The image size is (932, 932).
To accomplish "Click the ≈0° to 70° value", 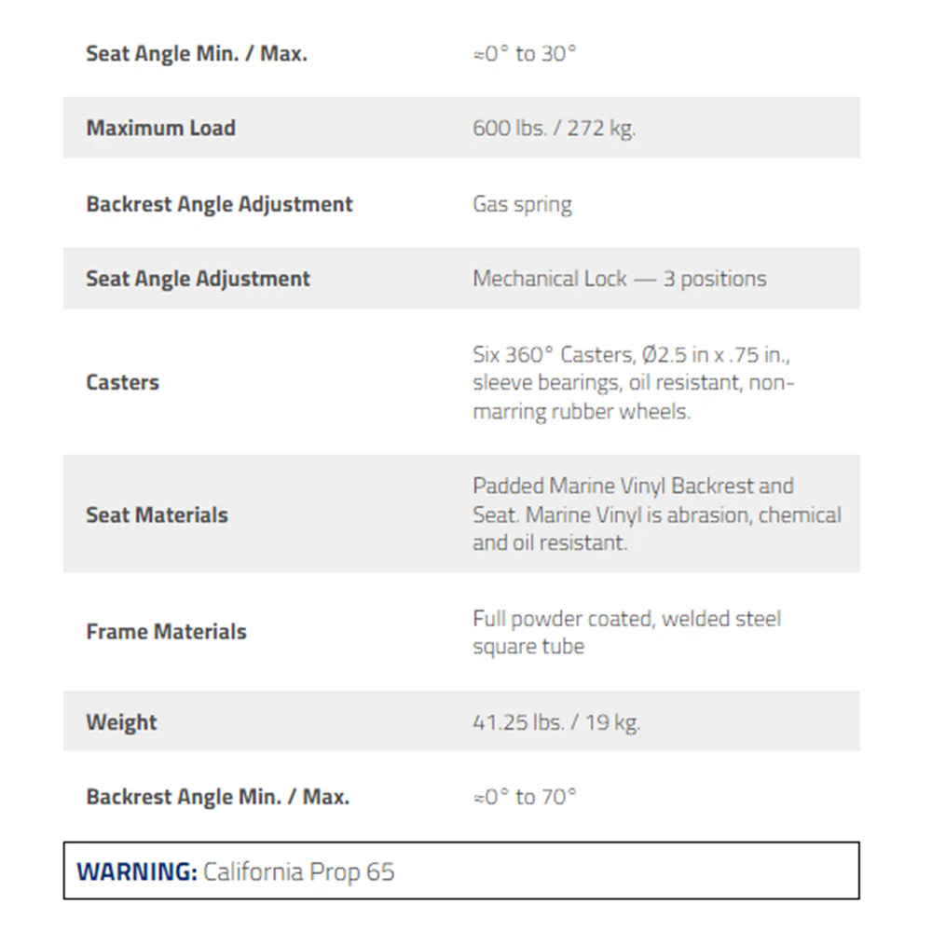I will pyautogui.click(x=524, y=797).
